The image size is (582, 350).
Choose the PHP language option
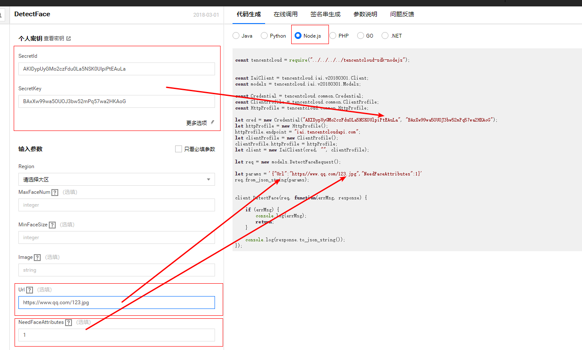pos(333,36)
